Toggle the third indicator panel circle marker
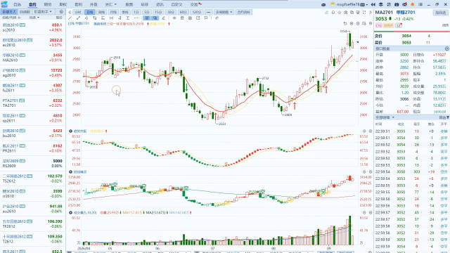Screen dimensions: 450x253 (x=70, y=171)
